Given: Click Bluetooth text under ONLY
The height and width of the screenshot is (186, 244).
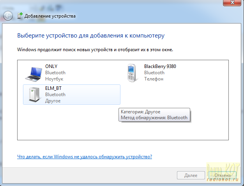Looking at the screenshot, I should [55, 73].
